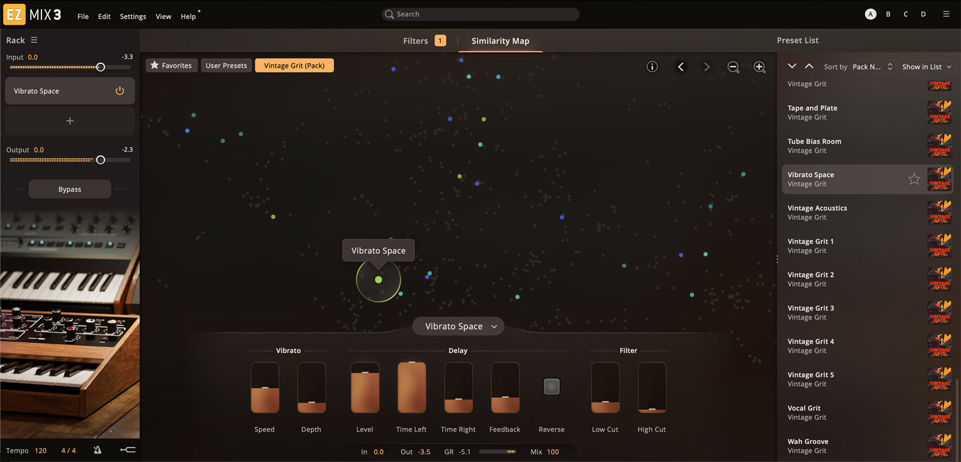
Task: Select preset slot D
Action: [x=923, y=14]
